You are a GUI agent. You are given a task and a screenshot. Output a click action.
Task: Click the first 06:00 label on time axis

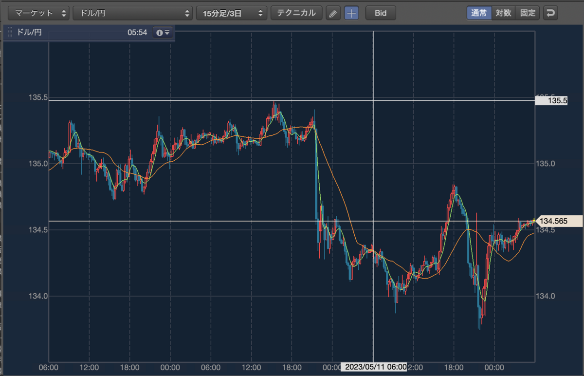click(x=49, y=367)
